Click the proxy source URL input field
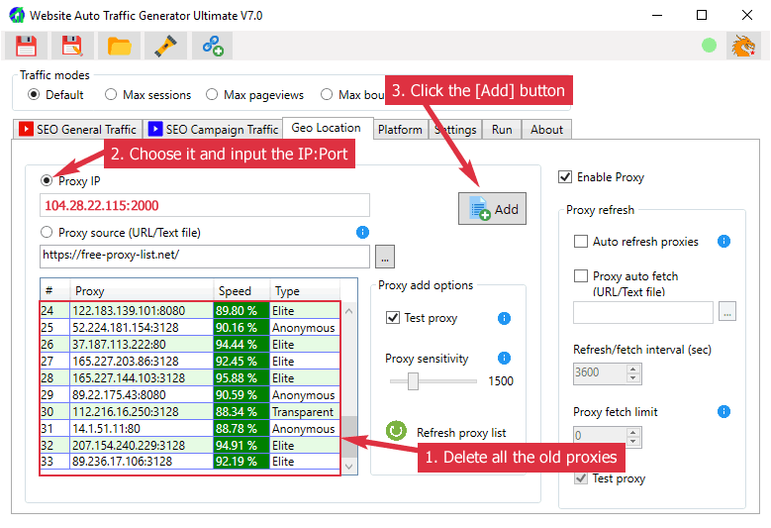 (x=205, y=257)
